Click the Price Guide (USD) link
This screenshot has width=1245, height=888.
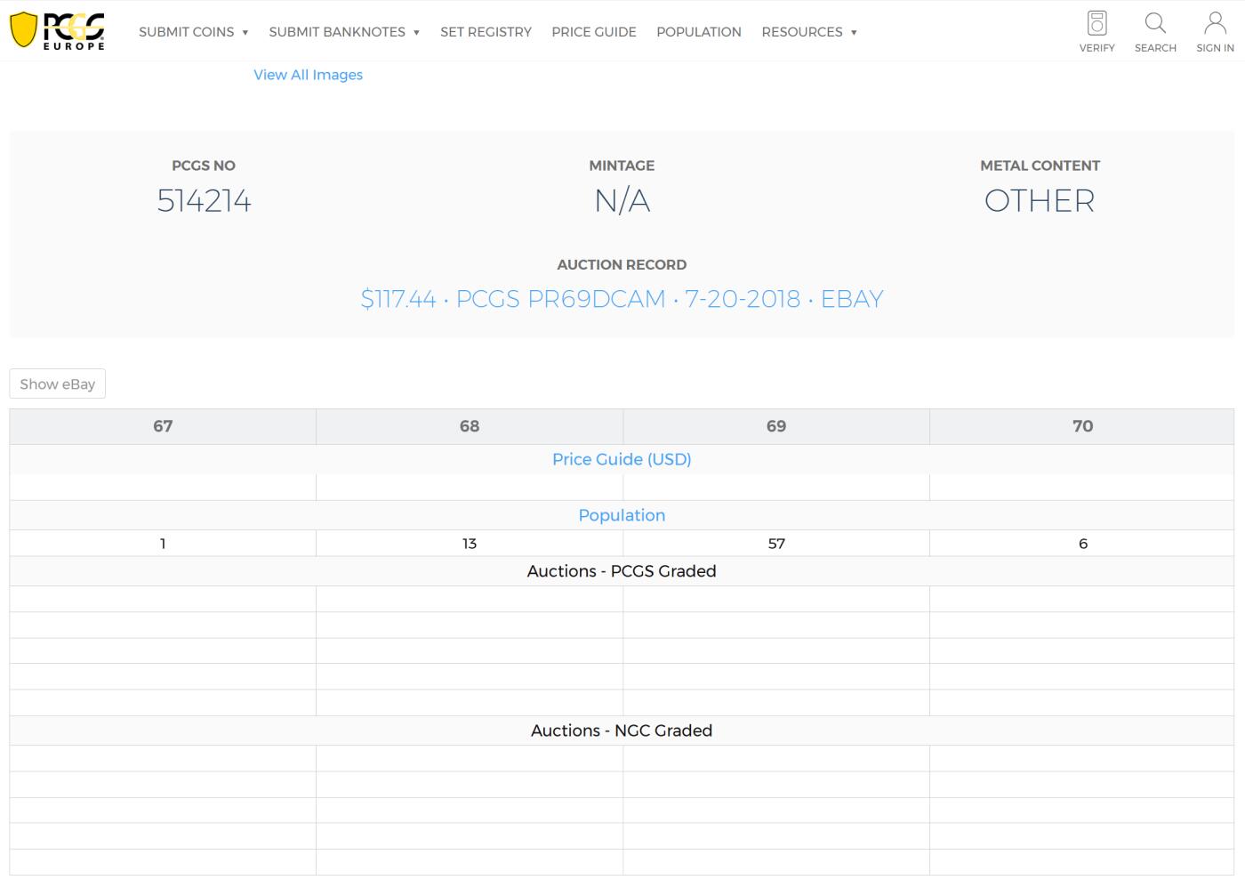(622, 459)
